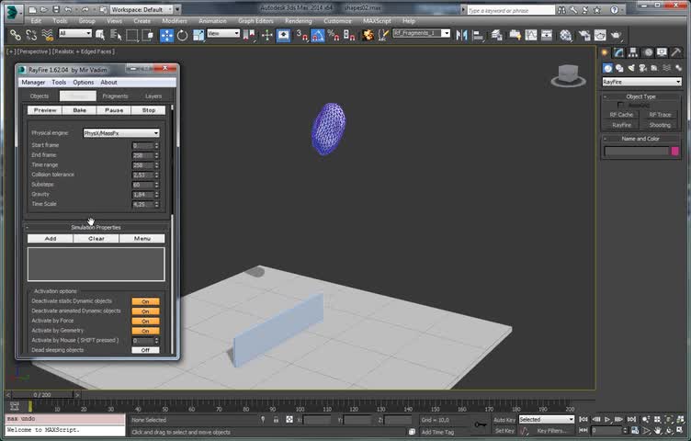This screenshot has width=691, height=441.
Task: Toggle the 3D Snaps tool
Action: click(x=301, y=35)
